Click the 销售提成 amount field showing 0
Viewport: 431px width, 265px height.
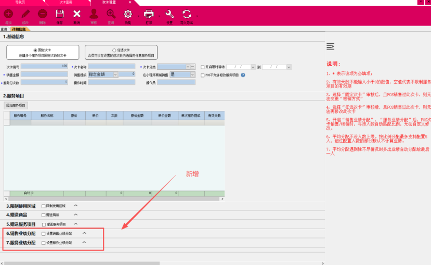coord(127,74)
